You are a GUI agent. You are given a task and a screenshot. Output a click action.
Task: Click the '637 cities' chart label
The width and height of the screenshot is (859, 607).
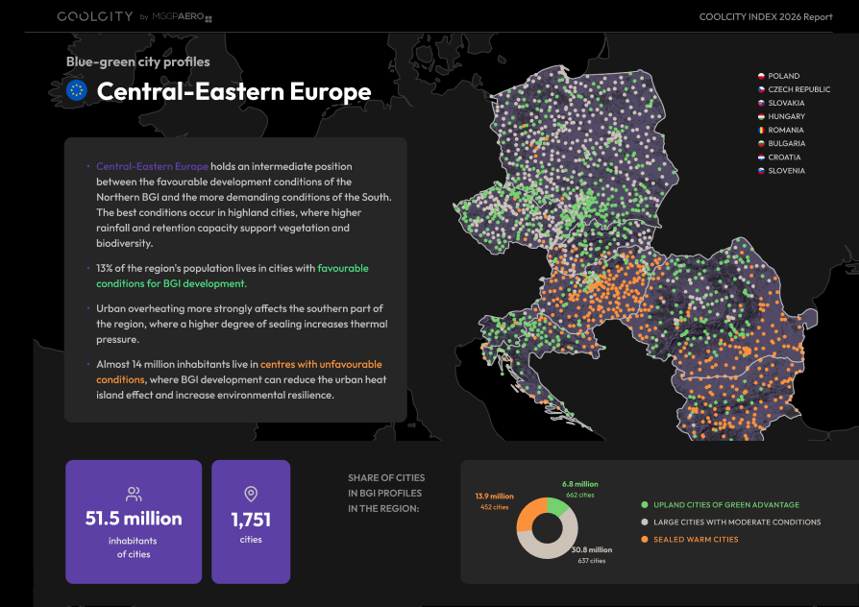pos(592,561)
